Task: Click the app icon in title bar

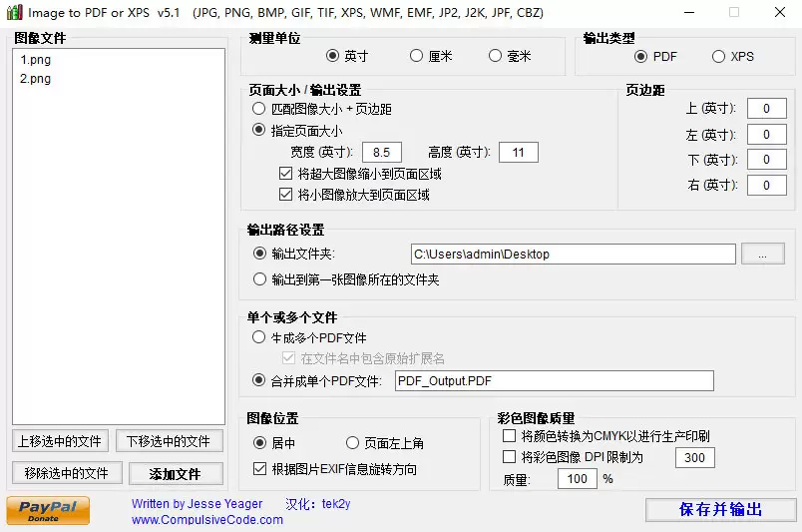Action: point(14,12)
